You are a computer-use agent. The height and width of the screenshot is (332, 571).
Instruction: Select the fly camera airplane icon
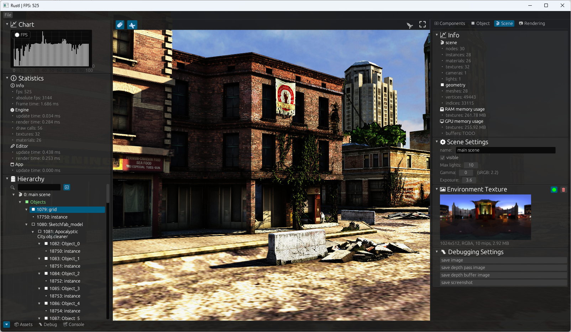click(132, 25)
